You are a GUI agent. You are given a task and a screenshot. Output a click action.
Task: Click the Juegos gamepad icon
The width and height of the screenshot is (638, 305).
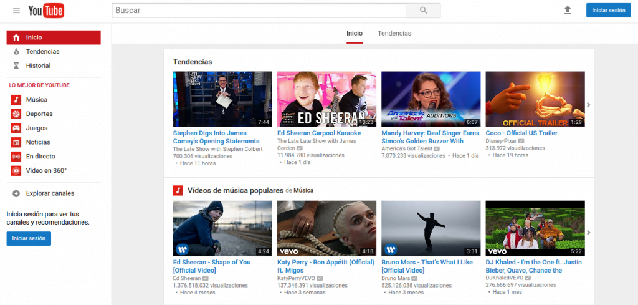(16, 128)
